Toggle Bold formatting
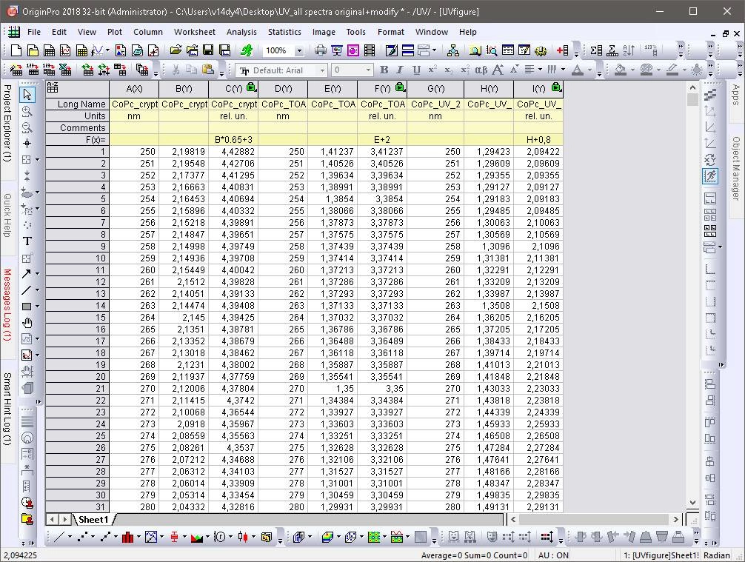The width and height of the screenshot is (745, 562). 384,70
